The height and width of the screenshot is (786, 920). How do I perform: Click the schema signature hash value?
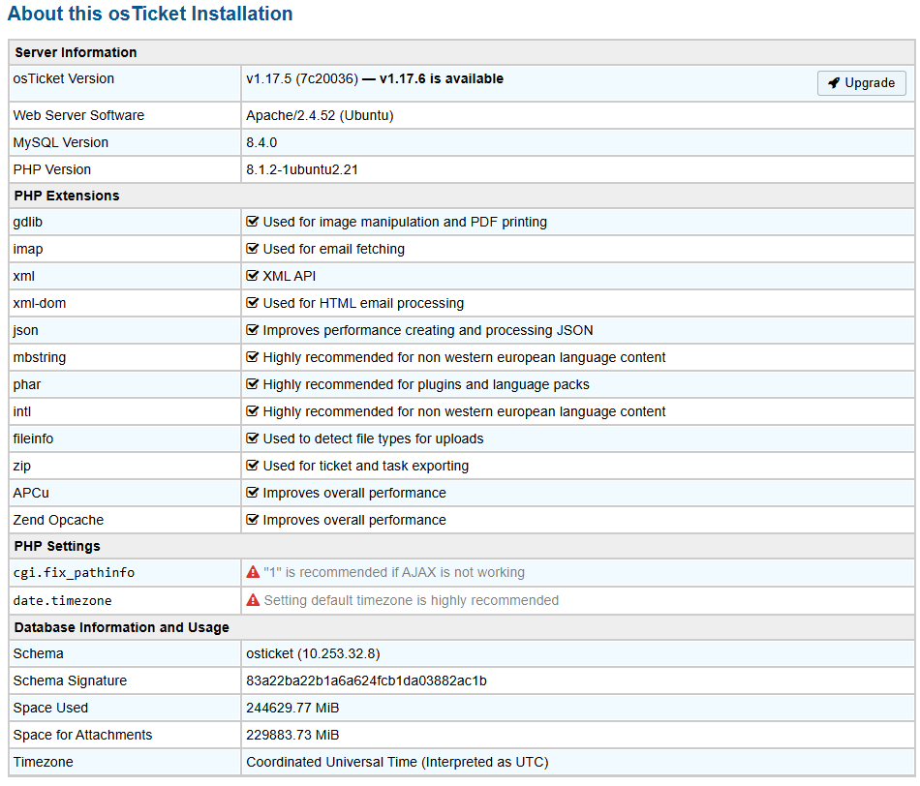pos(366,681)
